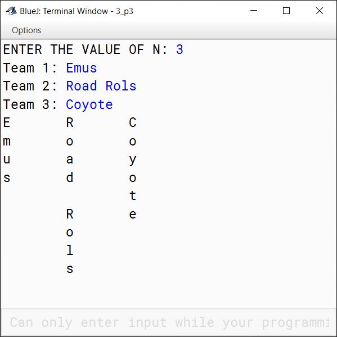
Task: Click the 'Team 1:' label
Action: (30, 68)
